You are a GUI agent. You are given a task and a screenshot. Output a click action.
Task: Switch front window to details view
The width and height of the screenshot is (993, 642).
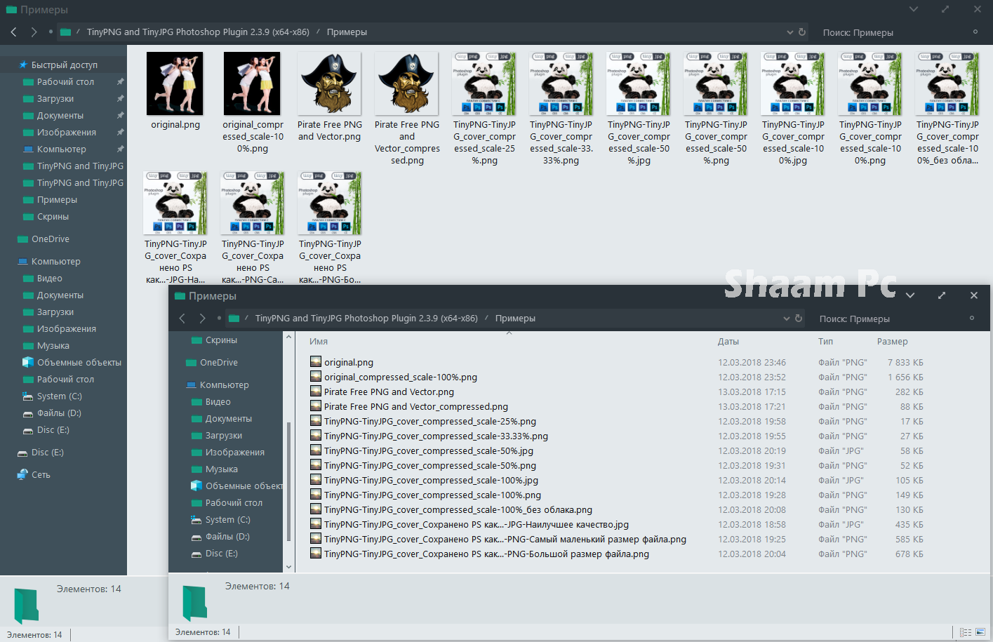click(966, 632)
